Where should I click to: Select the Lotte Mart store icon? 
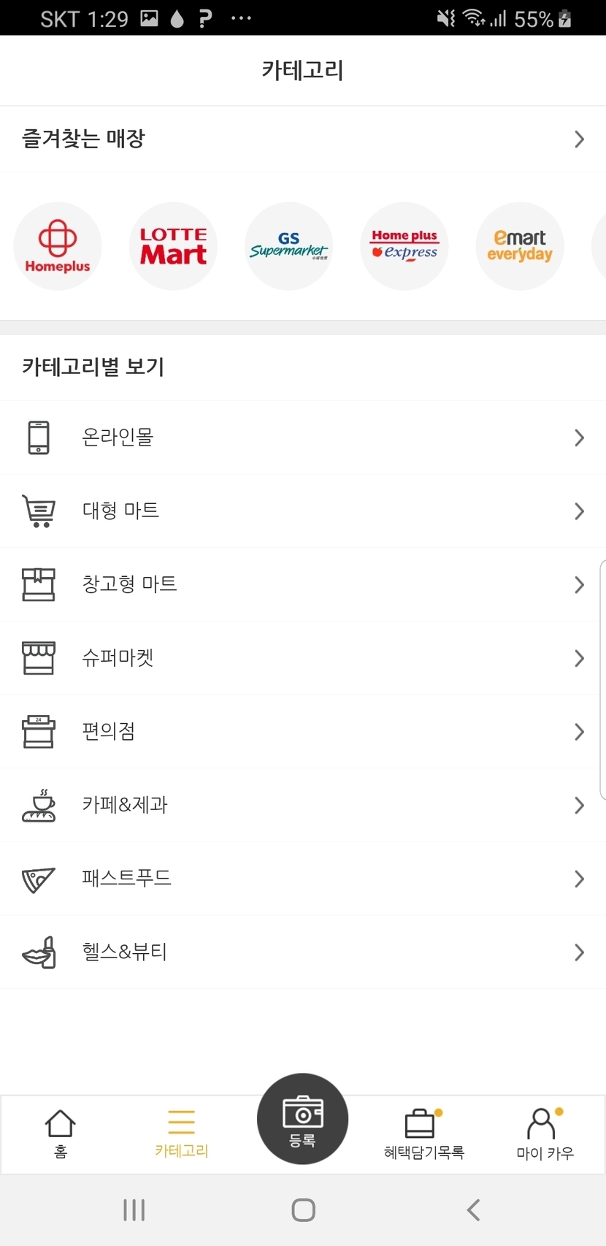tap(173, 246)
